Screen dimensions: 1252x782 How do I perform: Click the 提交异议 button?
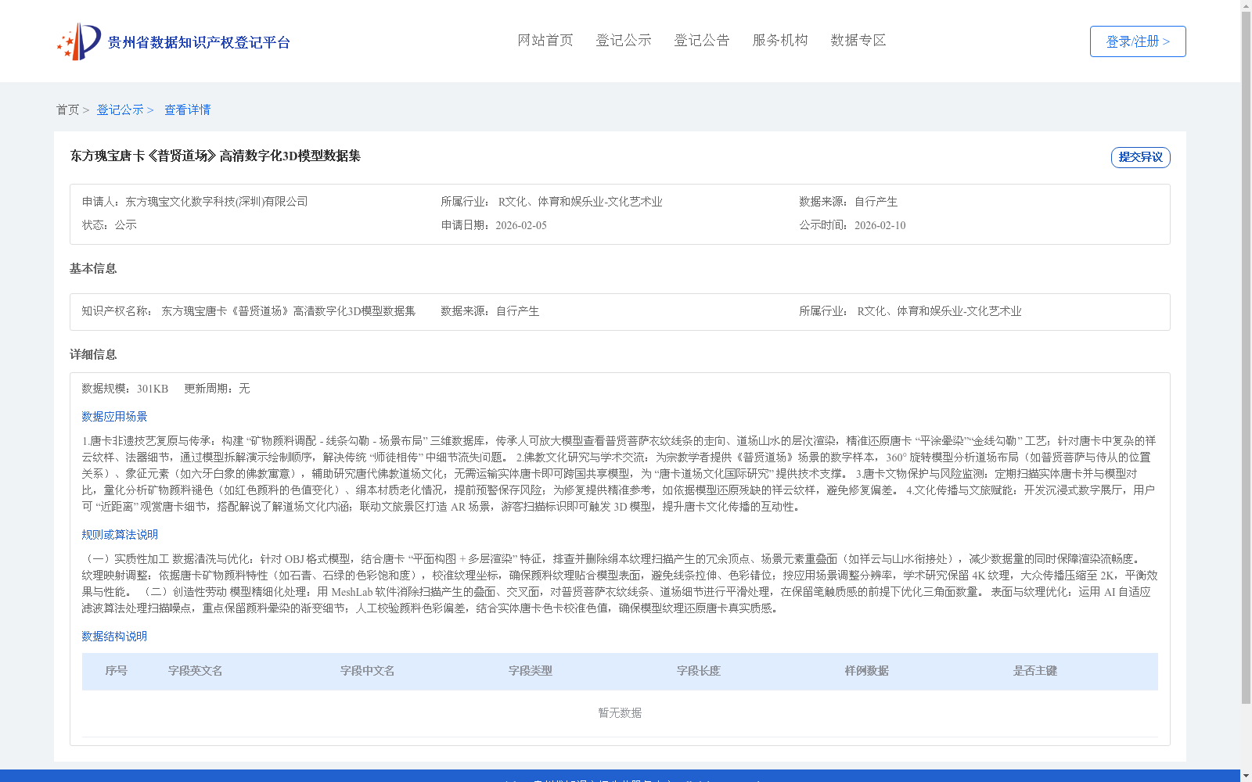pos(1140,157)
